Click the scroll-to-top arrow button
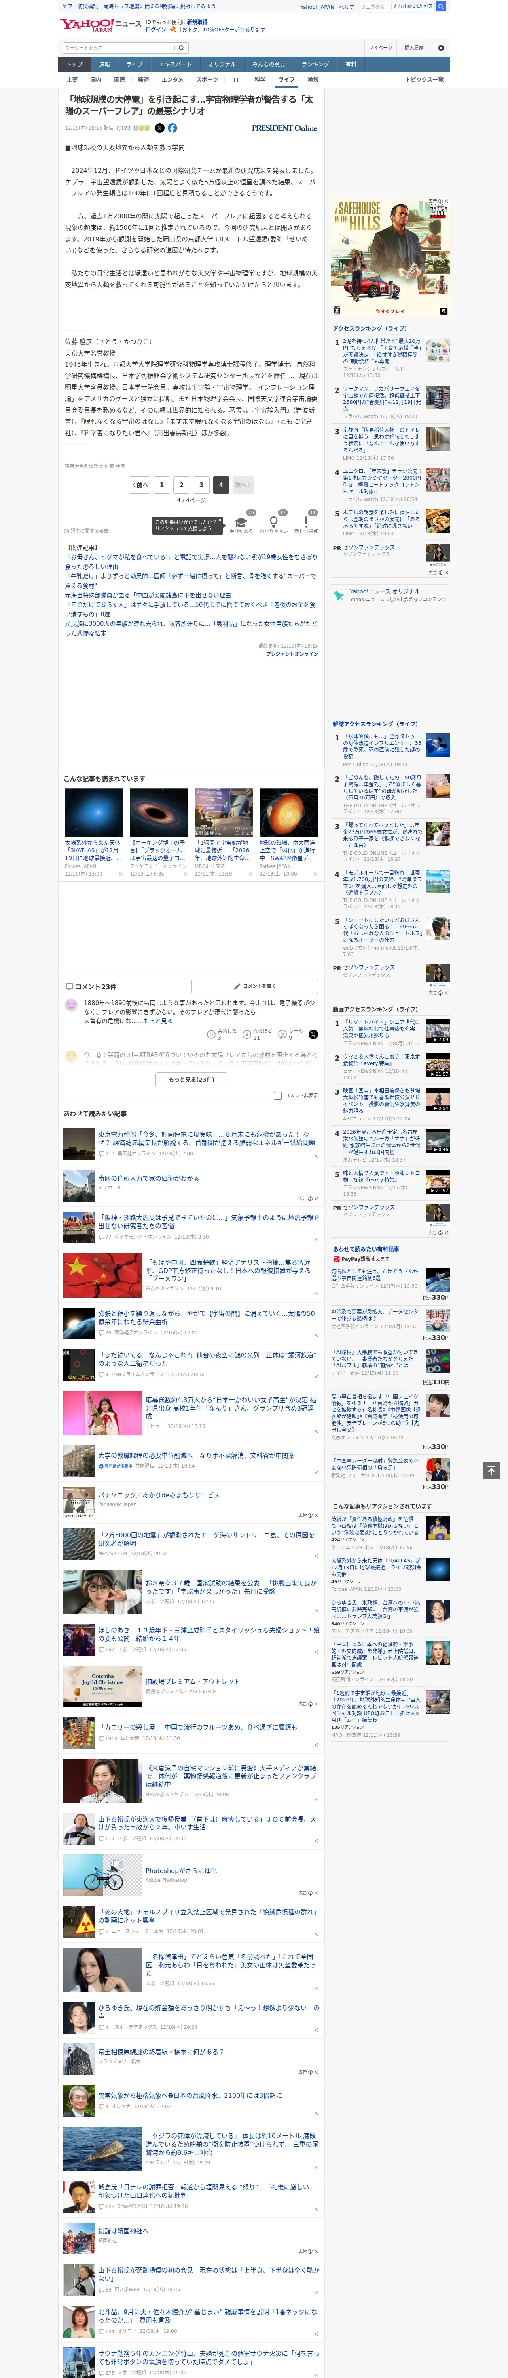The image size is (508, 2378). pos(491,1470)
